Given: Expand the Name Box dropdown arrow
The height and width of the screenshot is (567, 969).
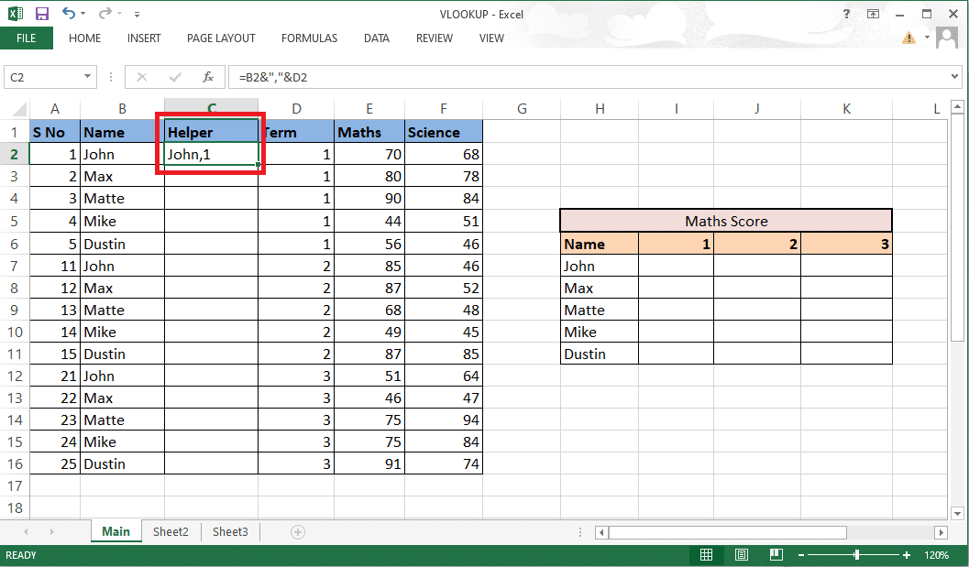Looking at the screenshot, I should (88, 77).
